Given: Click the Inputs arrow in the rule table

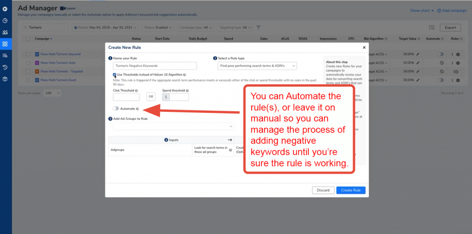Looking at the screenshot, I should [x=230, y=140].
